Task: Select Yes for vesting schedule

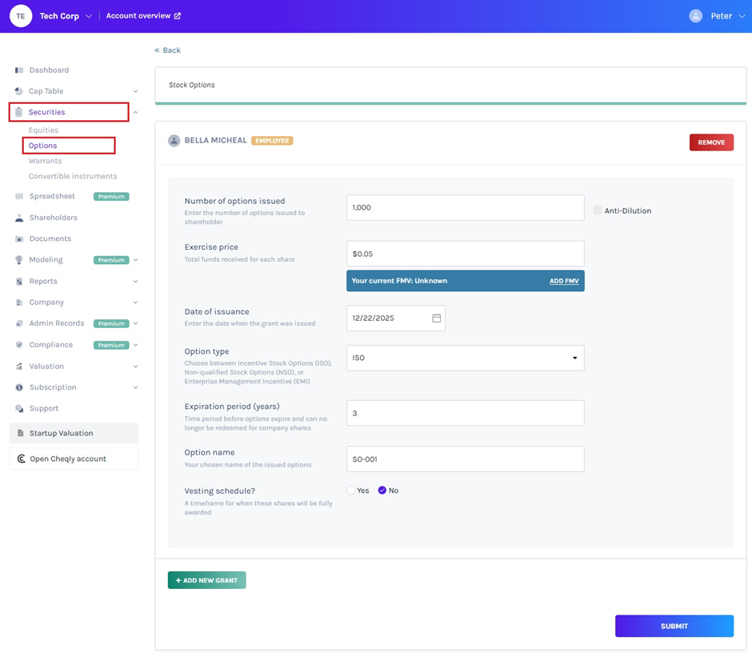Action: (x=350, y=490)
